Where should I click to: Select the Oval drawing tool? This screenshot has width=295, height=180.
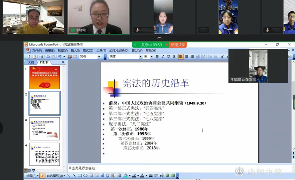[x=85, y=176]
